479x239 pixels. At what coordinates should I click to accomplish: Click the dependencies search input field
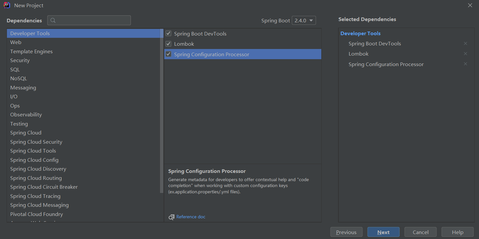[x=89, y=20]
